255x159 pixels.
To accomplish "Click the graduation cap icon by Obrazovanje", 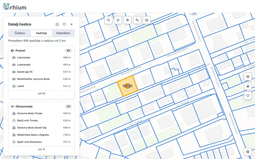I will tap(12, 106).
